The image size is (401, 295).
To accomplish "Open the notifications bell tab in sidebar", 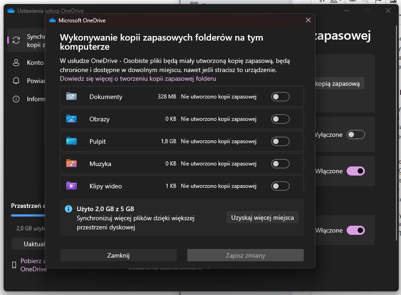I will [x=16, y=81].
